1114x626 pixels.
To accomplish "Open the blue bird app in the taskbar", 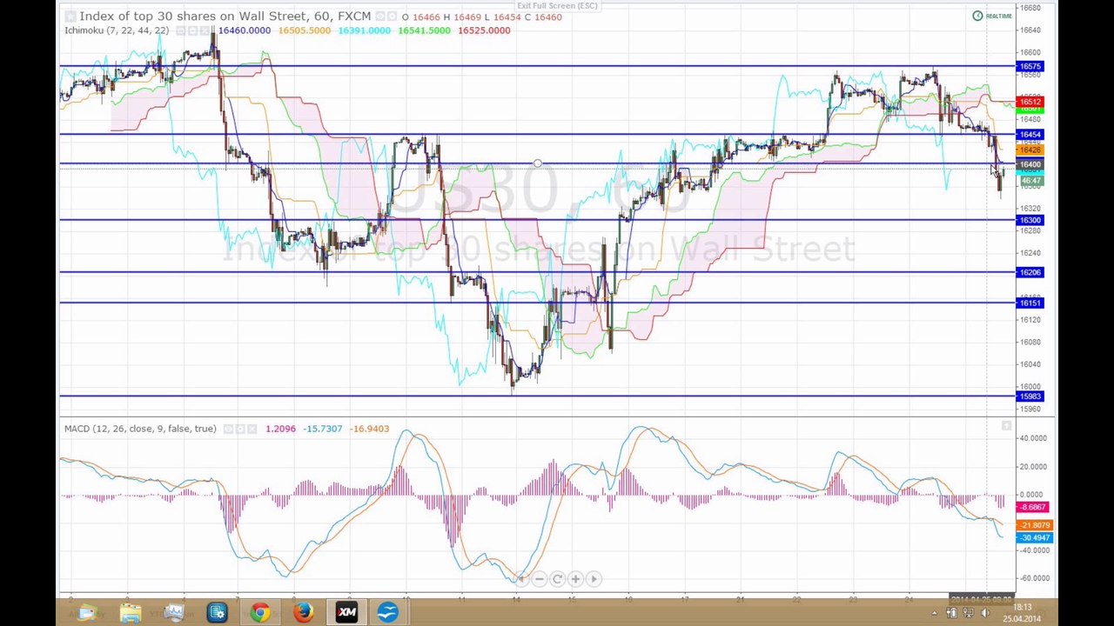I will [x=388, y=613].
